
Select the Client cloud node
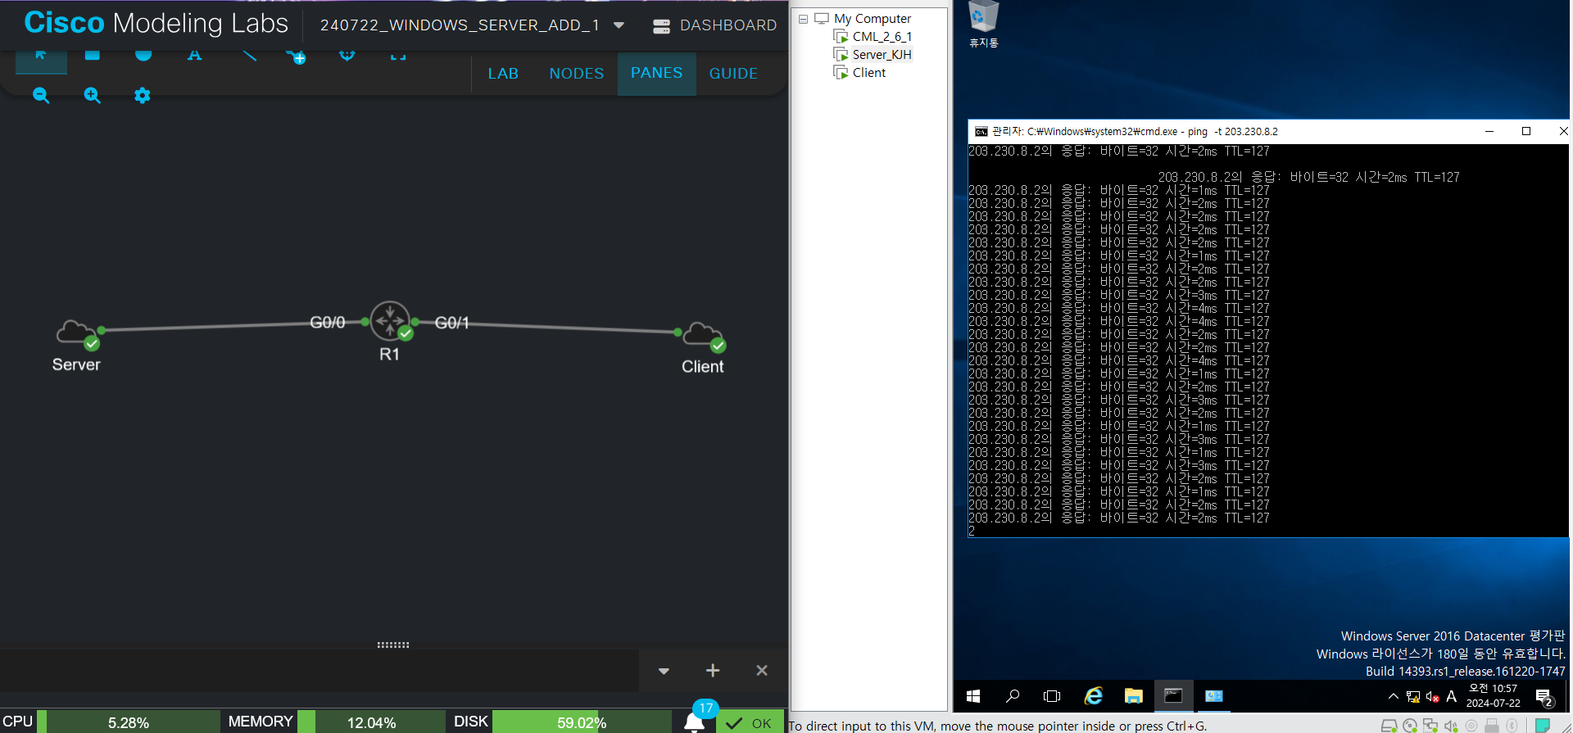coord(704,336)
